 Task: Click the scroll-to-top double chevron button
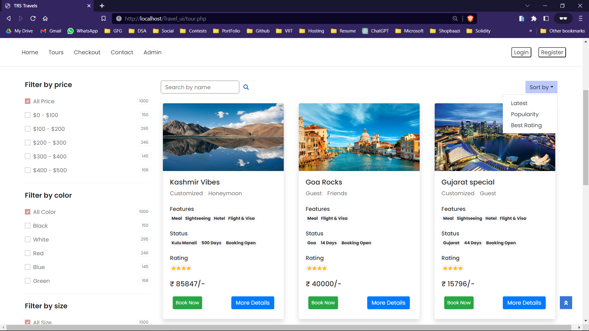(x=566, y=302)
